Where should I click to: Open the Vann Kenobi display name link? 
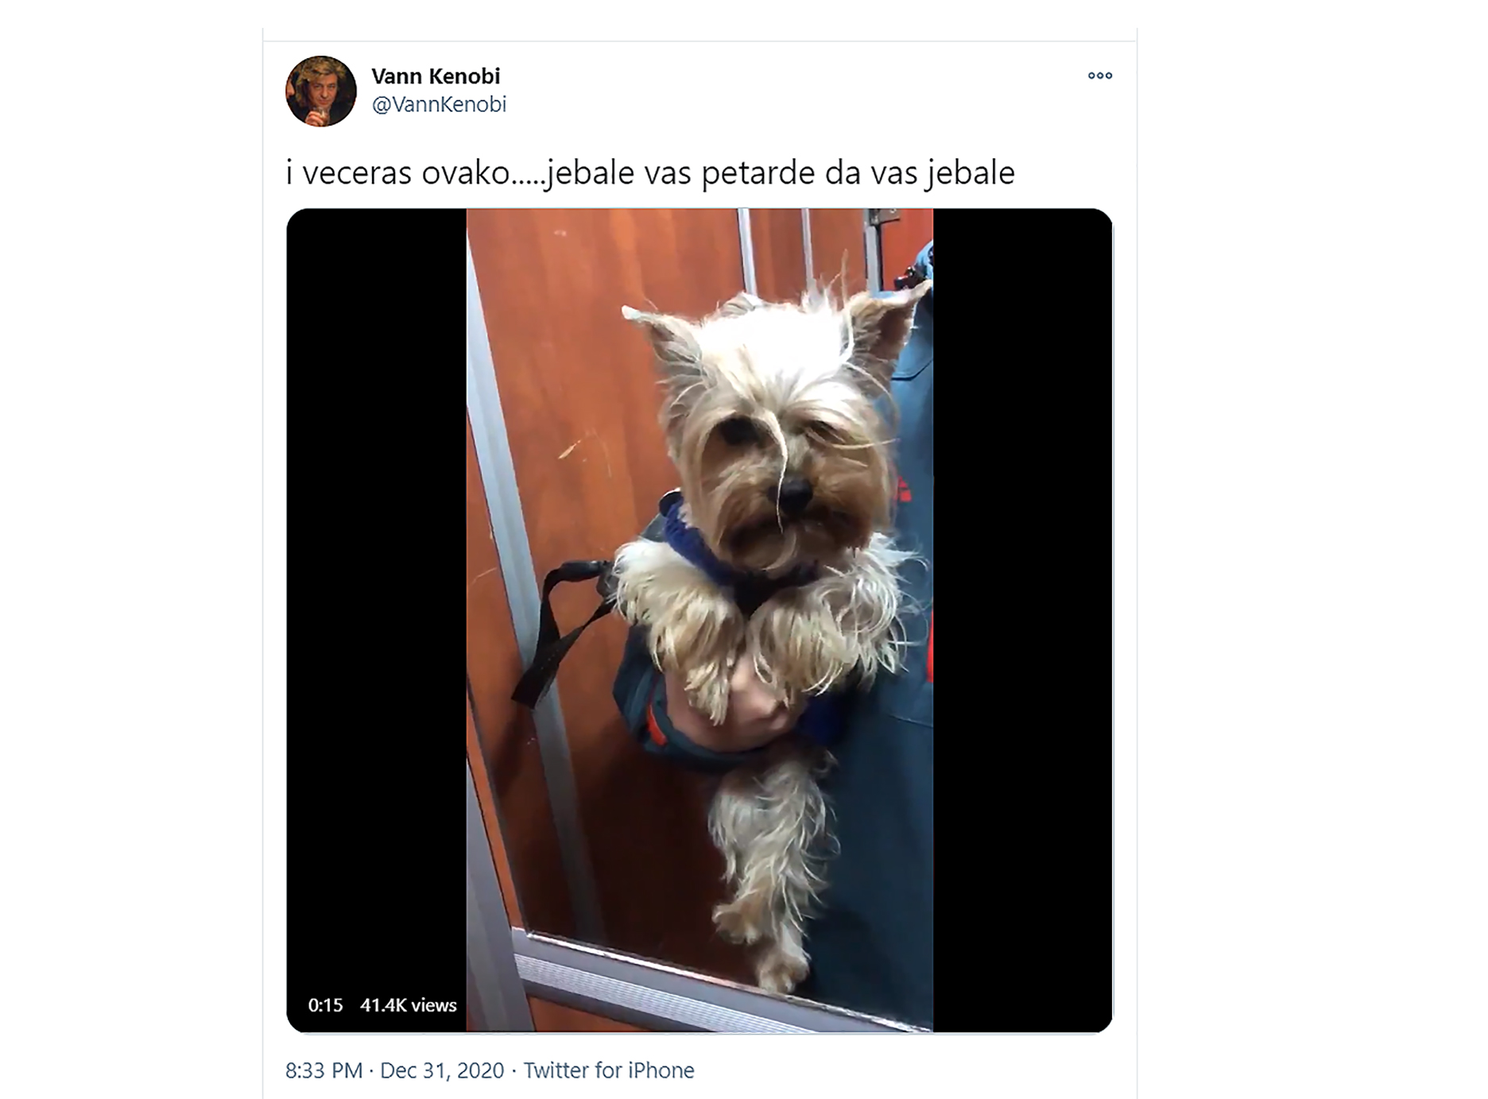tap(436, 76)
